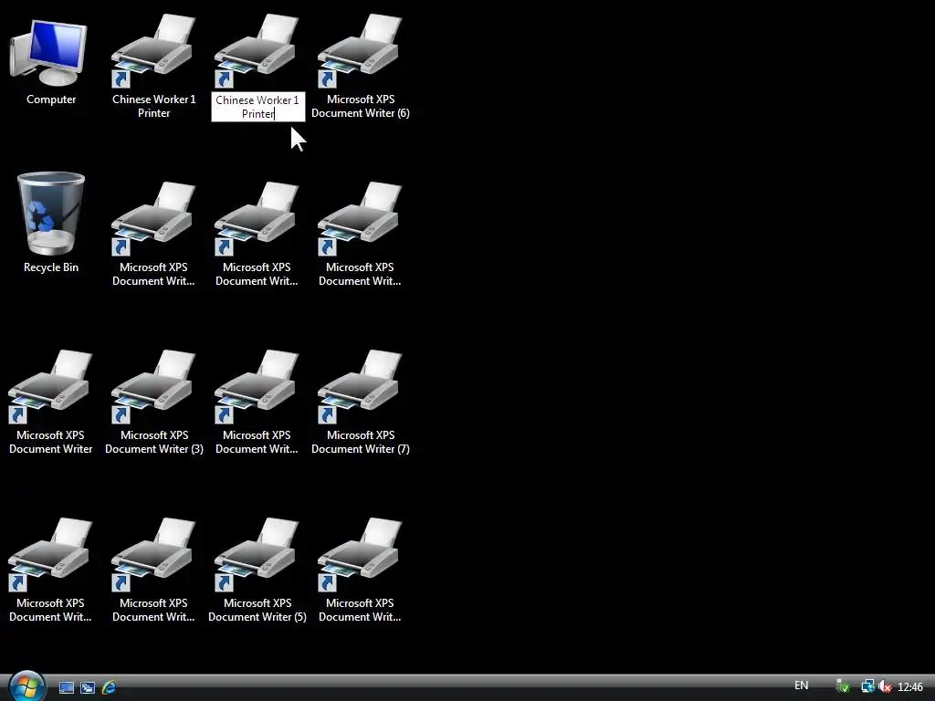Select the XPS Document Writ... shortcut right of Recycle Bin
Viewport: 935px width, 701px height.
point(153,235)
